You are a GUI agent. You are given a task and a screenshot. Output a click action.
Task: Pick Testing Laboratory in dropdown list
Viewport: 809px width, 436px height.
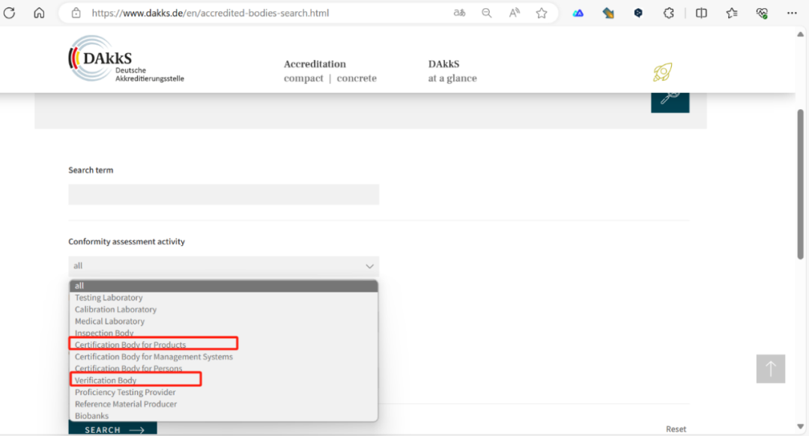[109, 298]
